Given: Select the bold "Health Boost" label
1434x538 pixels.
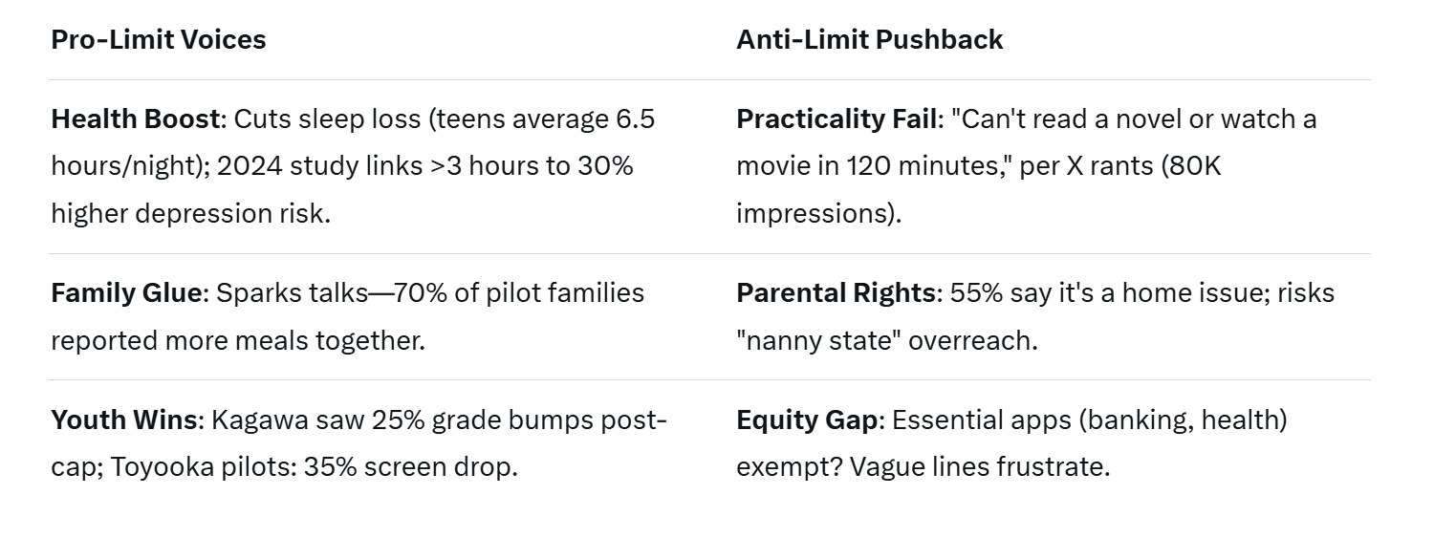Looking at the screenshot, I should pyautogui.click(x=136, y=119).
